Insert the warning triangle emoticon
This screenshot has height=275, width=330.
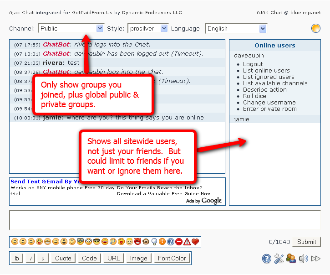click(x=187, y=242)
